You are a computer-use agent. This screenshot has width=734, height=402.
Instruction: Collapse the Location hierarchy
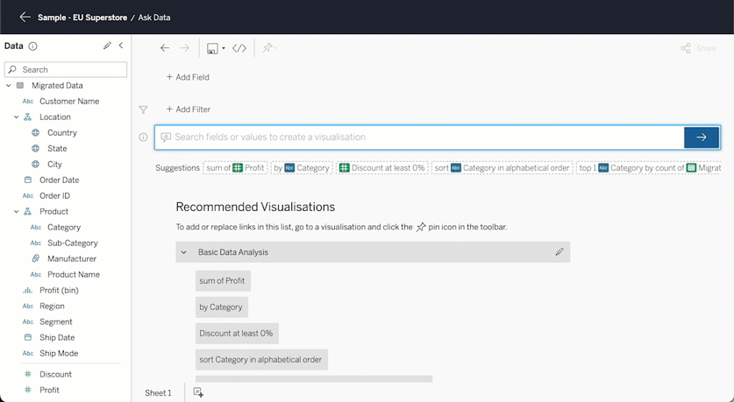point(17,117)
